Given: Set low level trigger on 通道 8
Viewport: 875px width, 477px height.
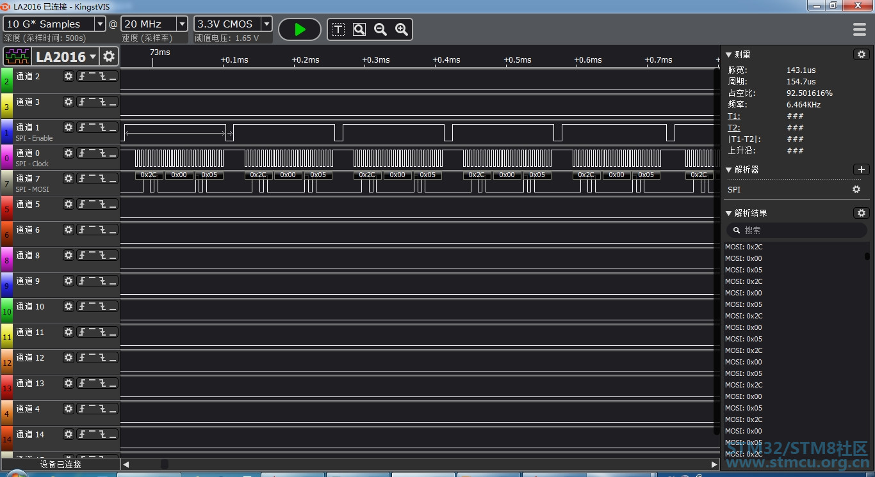Looking at the screenshot, I should pos(113,255).
